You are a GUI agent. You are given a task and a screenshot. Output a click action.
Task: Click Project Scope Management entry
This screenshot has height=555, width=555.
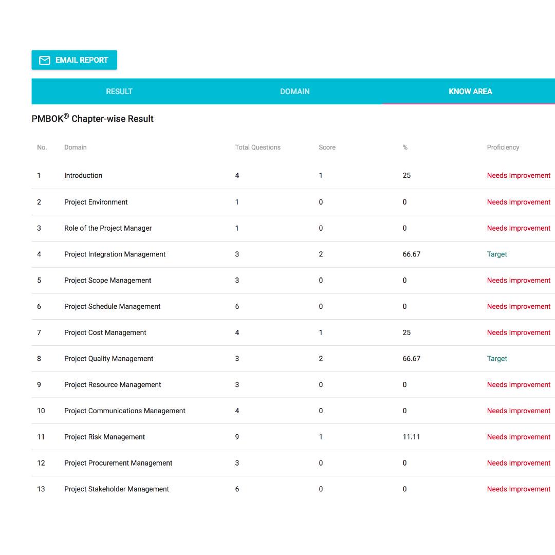click(107, 281)
